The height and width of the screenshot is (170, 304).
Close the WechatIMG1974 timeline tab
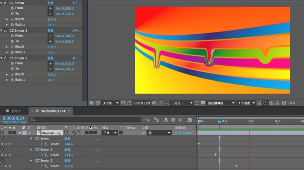(x=32, y=111)
